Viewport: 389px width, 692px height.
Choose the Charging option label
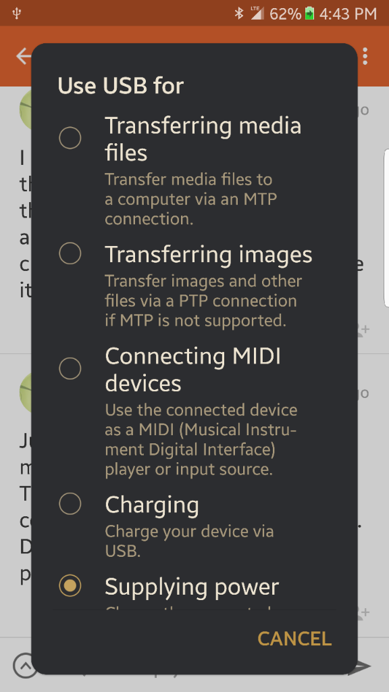pos(152,505)
